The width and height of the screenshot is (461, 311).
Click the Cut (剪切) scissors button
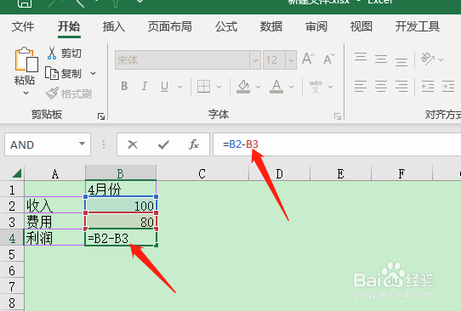[64, 54]
